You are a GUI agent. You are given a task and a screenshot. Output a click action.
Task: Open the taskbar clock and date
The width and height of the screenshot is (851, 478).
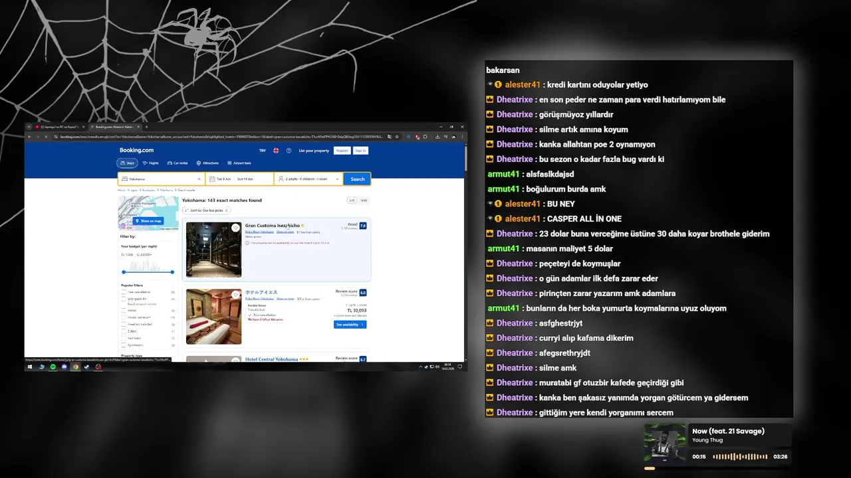447,366
